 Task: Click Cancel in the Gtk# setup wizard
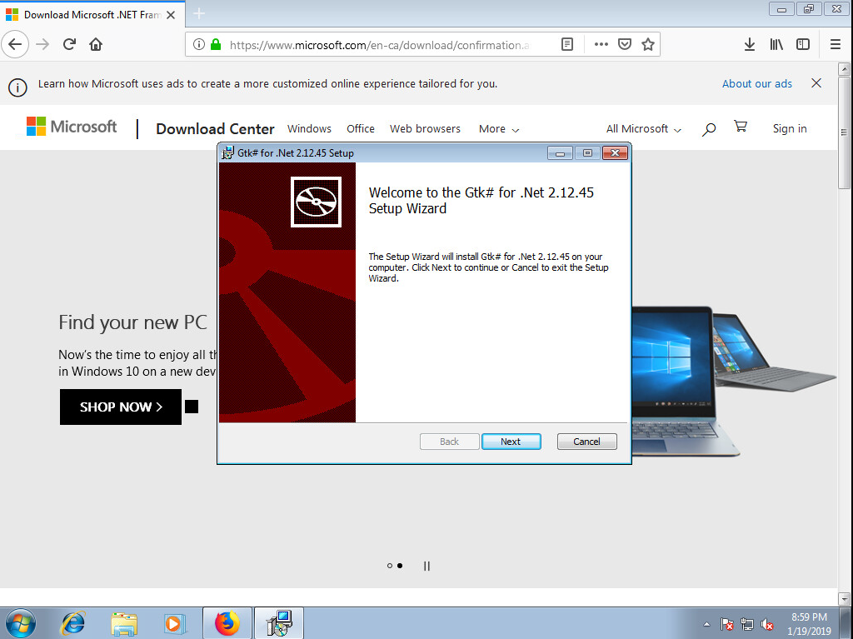586,442
